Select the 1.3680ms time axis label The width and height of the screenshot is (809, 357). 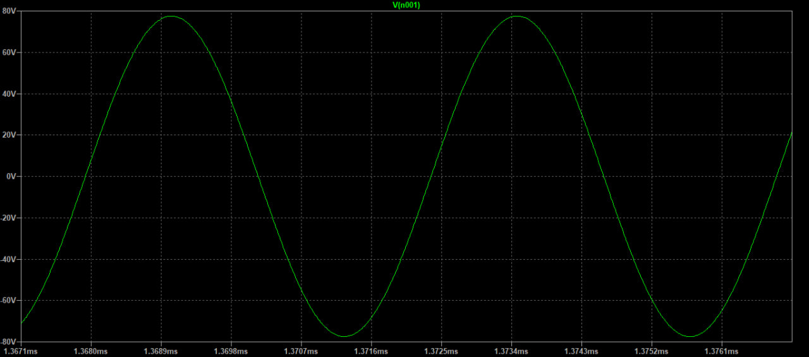pos(91,350)
